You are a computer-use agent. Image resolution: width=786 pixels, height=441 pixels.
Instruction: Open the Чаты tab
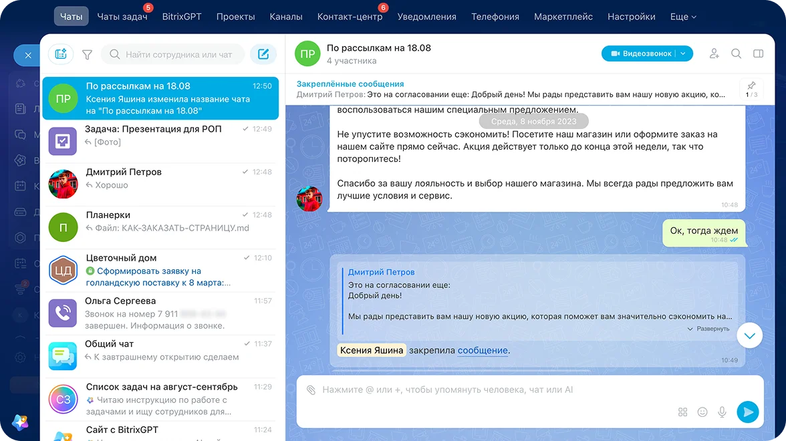coord(71,17)
